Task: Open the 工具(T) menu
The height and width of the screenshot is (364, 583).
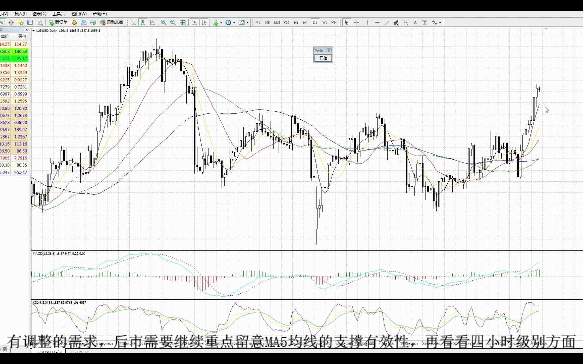Action: (58, 13)
